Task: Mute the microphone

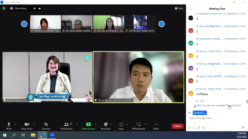Action: pyautogui.click(x=9, y=126)
